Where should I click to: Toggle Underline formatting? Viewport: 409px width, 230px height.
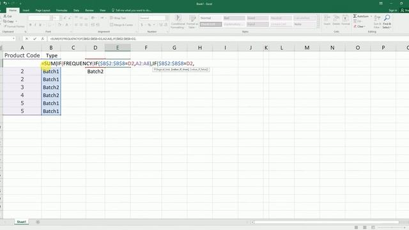[40, 25]
